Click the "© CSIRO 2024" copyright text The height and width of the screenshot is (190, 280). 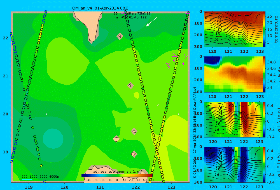195,167
